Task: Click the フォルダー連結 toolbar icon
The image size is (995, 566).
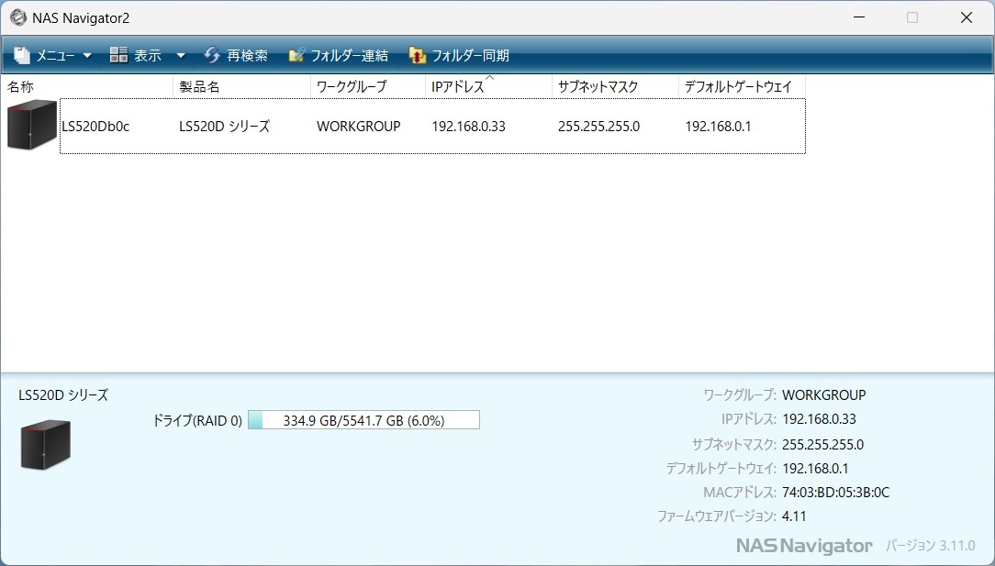Action: 296,55
